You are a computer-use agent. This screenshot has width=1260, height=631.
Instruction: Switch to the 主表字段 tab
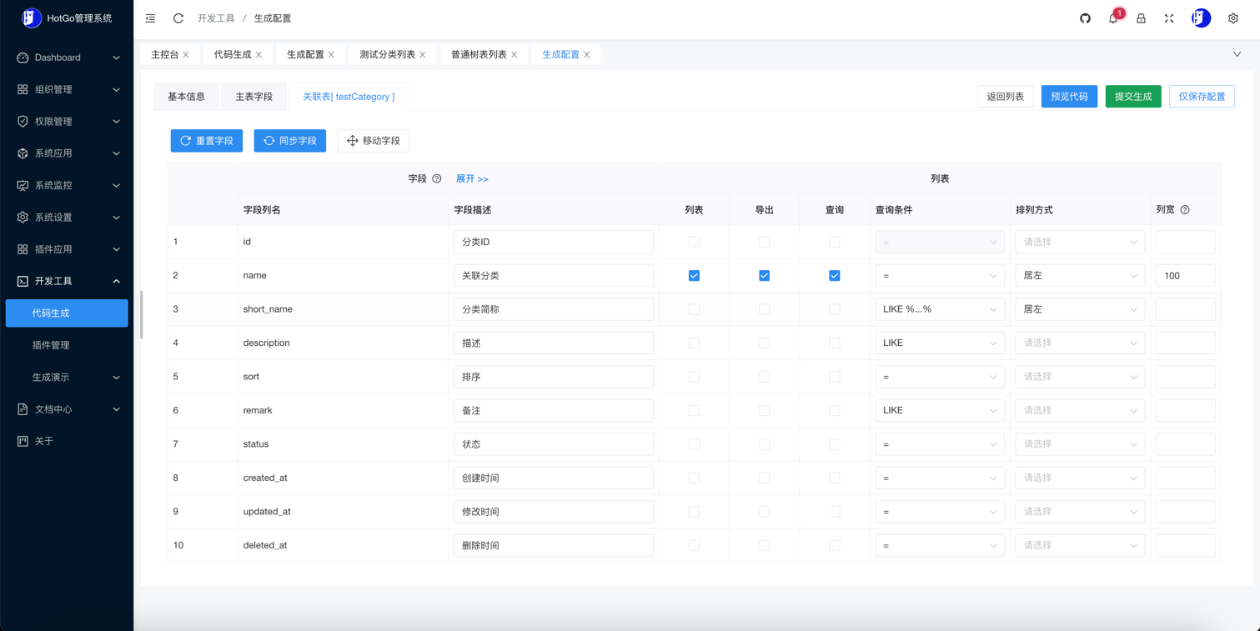point(254,97)
